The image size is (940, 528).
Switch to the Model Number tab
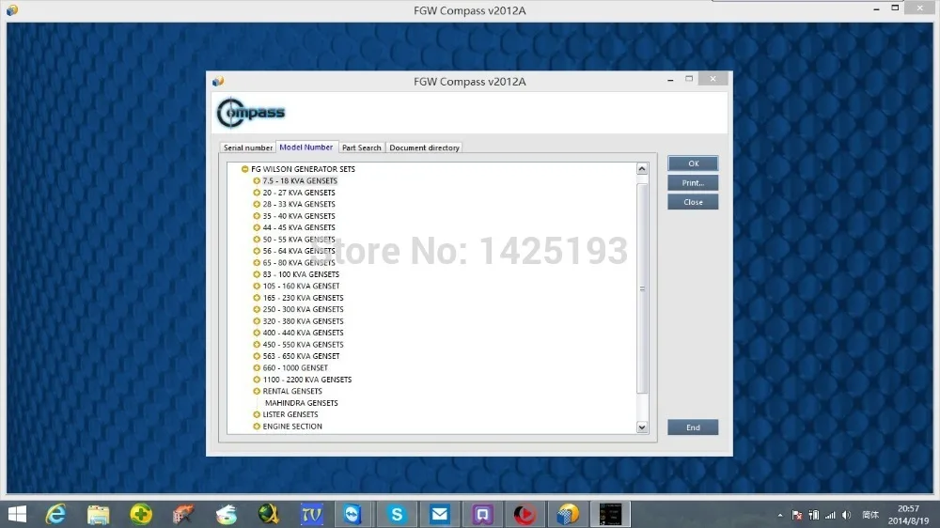click(306, 147)
